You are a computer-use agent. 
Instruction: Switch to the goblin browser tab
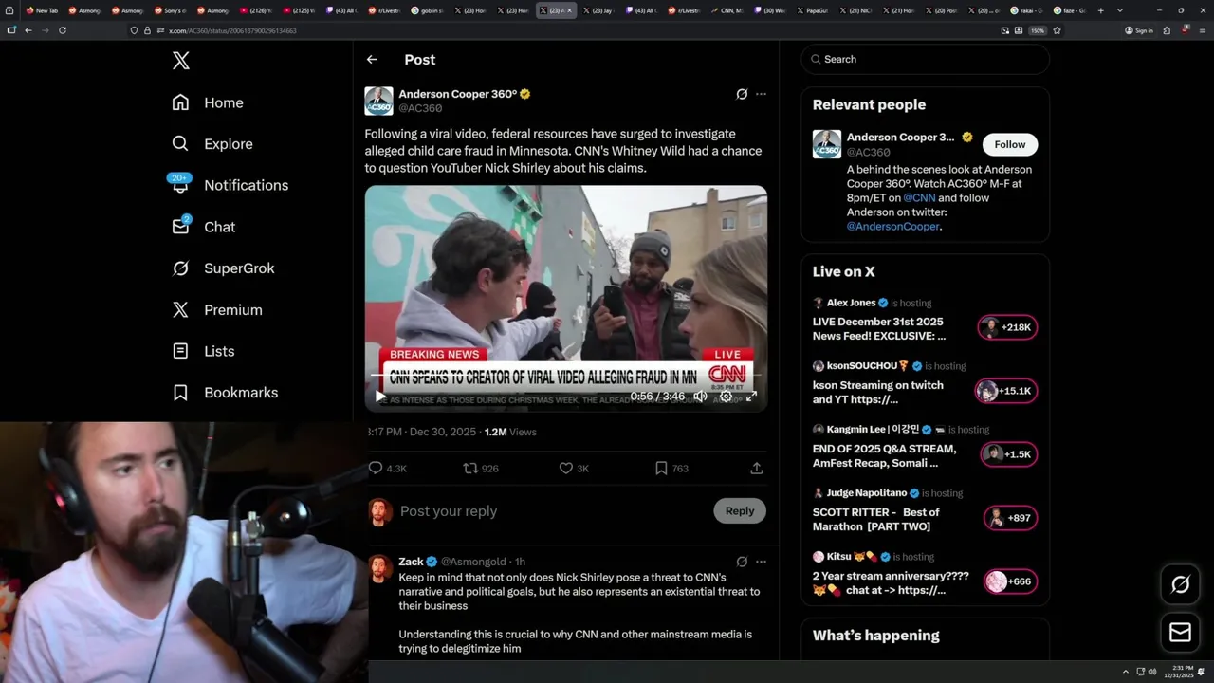click(428, 10)
